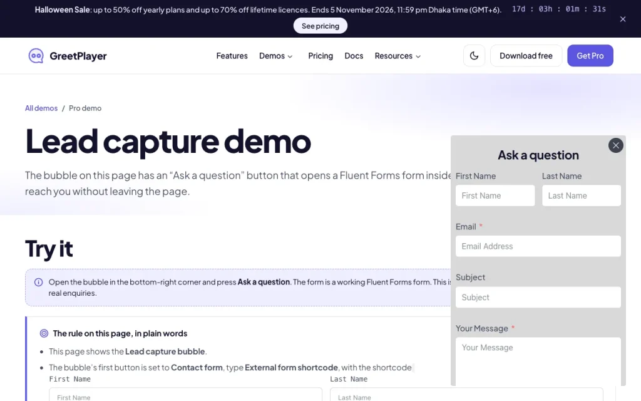Click "The rule on this page, in plain words"
641x401 pixels.
(x=120, y=333)
